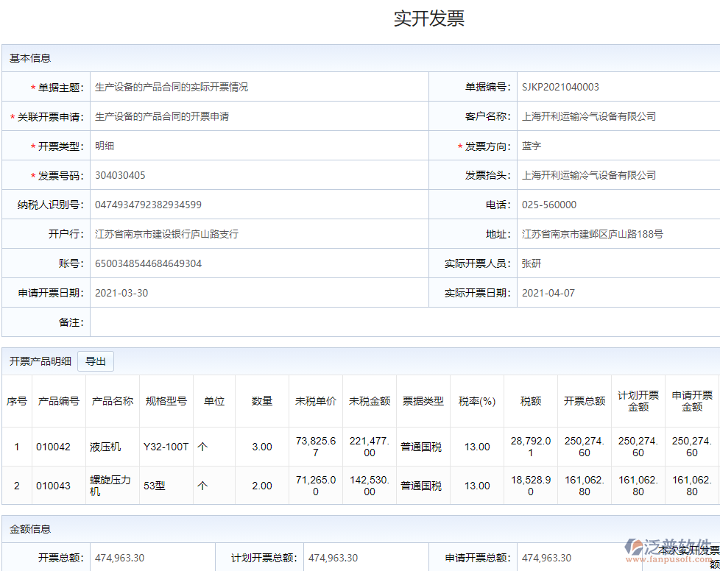
Task: Click the 金额信息 section header
Action: (30, 529)
